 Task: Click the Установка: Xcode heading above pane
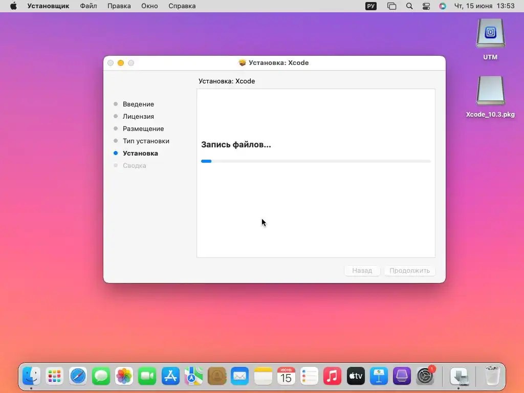point(227,81)
